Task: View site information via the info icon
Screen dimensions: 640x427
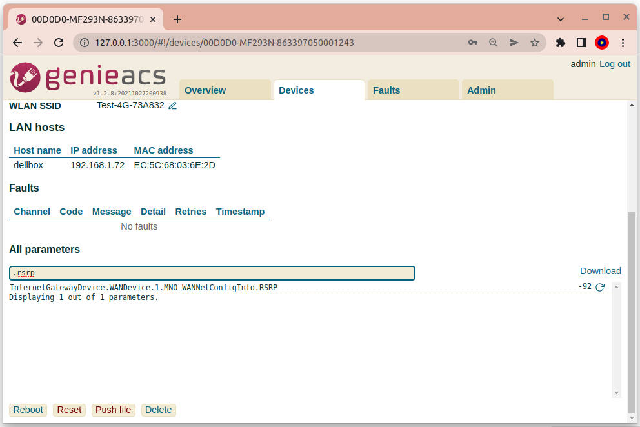Action: (84, 43)
